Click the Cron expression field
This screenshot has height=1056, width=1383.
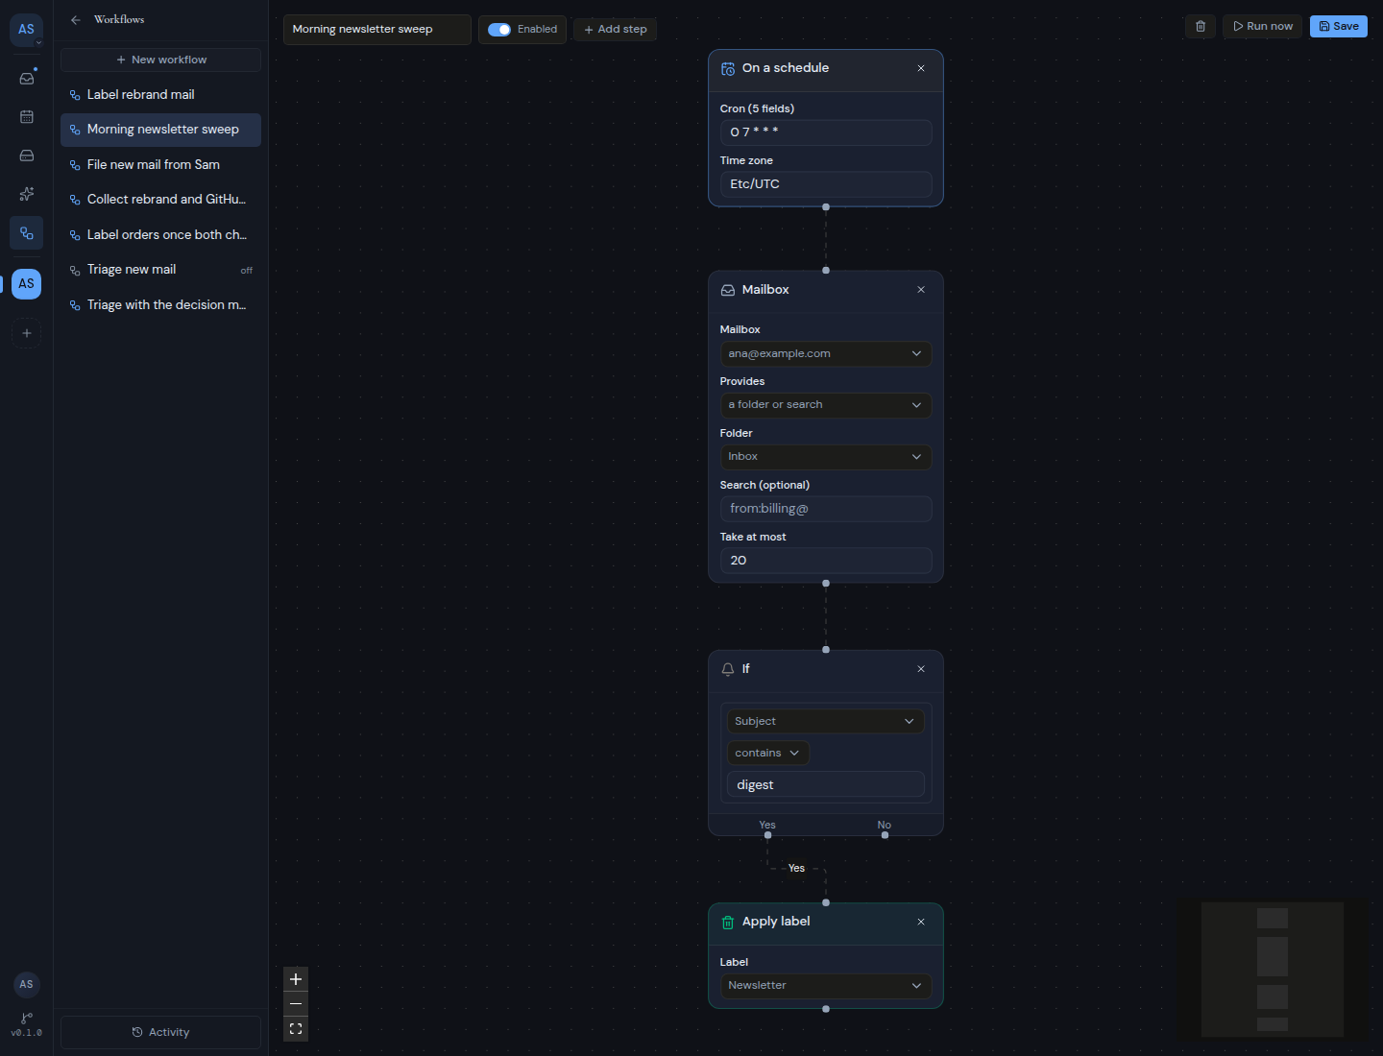pos(826,132)
